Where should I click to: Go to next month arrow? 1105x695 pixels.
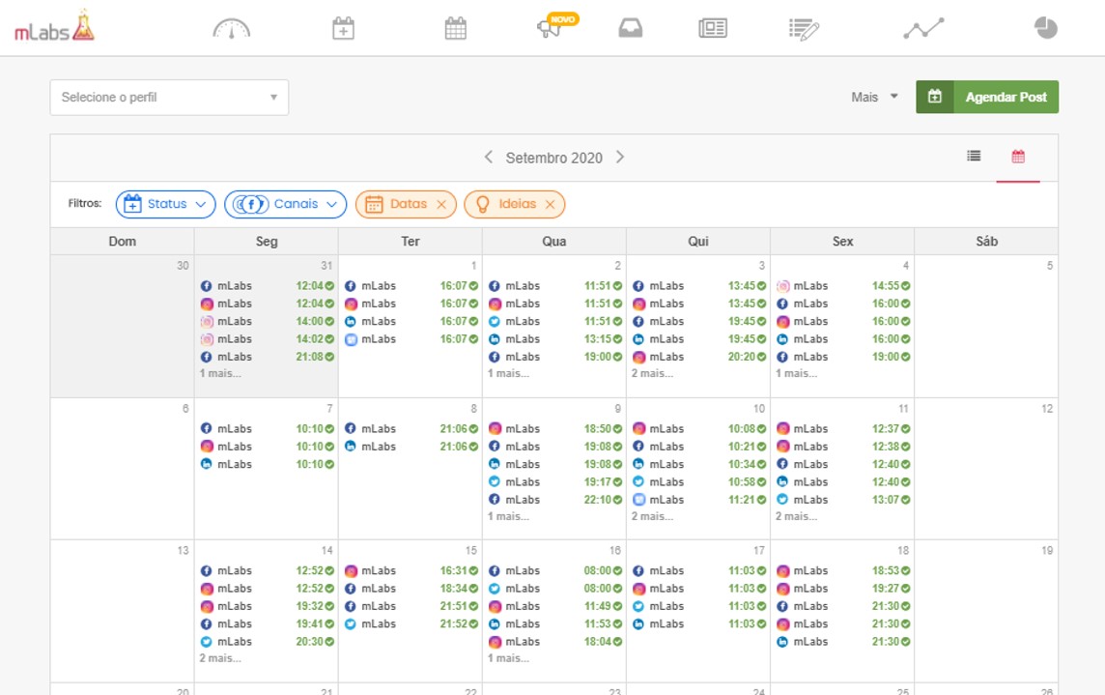tap(620, 157)
